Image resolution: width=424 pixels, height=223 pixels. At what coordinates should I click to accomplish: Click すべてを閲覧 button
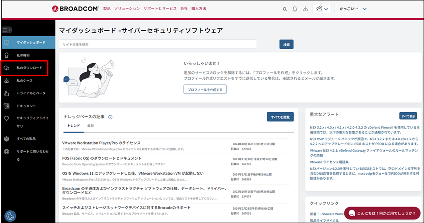(x=280, y=117)
